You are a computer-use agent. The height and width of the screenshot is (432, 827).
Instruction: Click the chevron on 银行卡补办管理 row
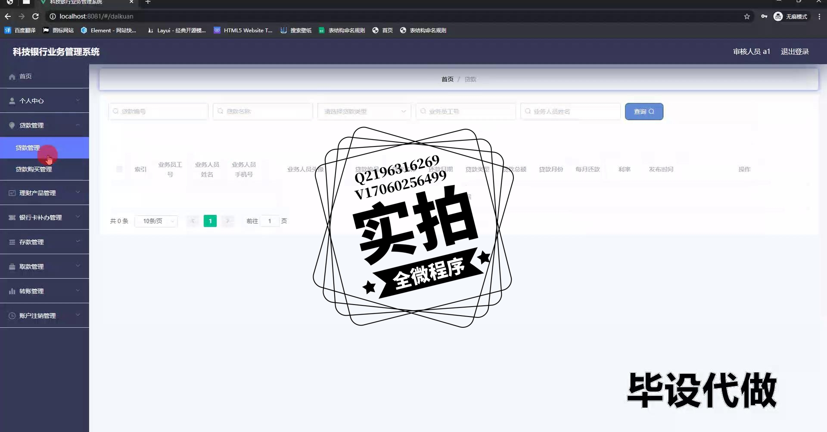tap(78, 217)
